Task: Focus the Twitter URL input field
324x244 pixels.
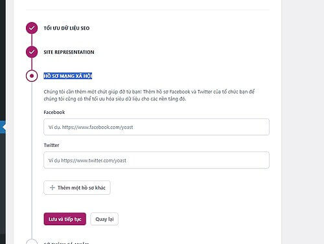Action: click(156, 161)
